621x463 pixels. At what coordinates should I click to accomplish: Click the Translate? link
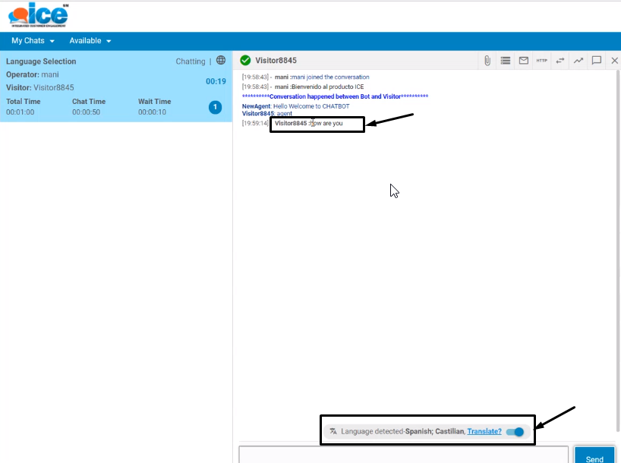484,431
